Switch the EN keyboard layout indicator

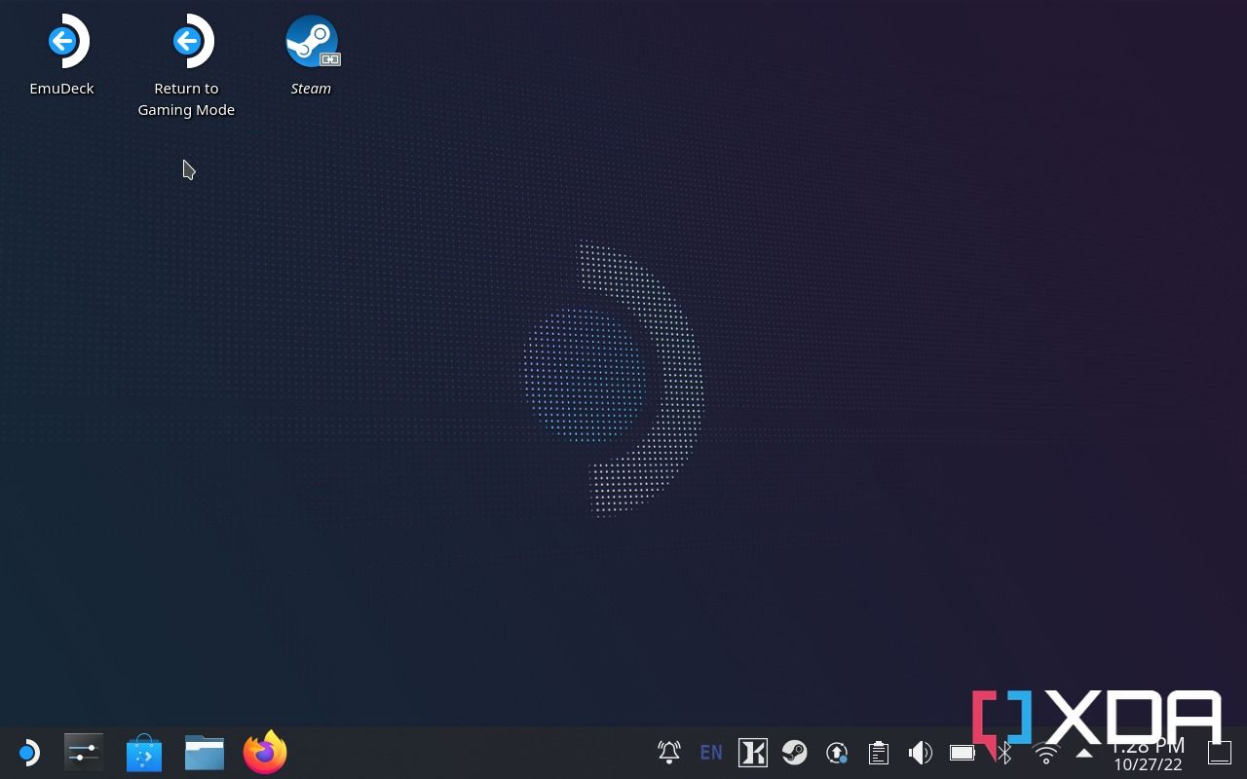tap(711, 753)
